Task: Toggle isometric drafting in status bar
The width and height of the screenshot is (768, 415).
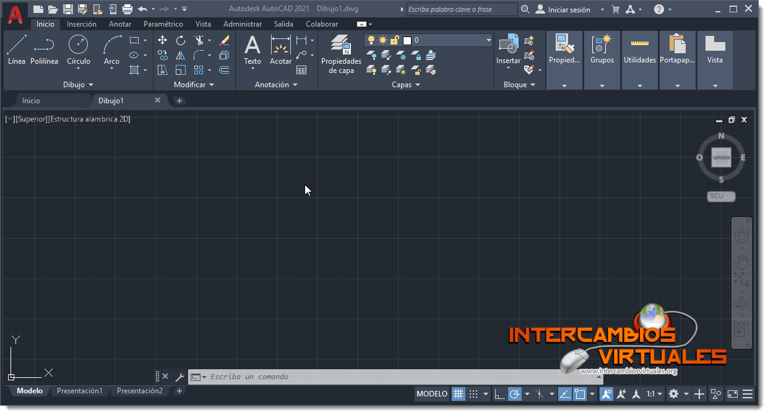Action: click(x=539, y=394)
